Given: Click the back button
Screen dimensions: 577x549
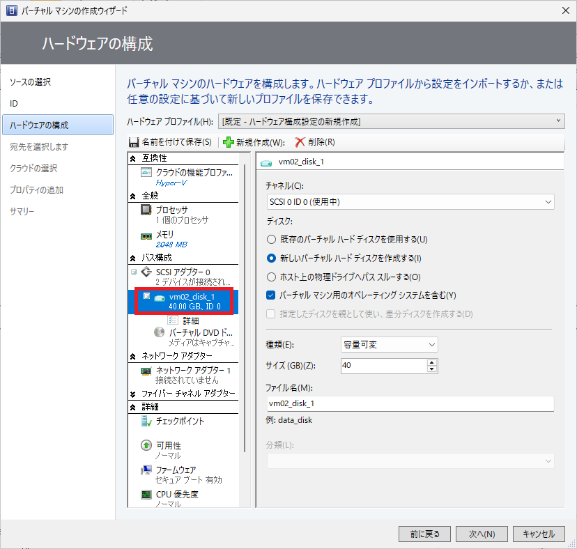Looking at the screenshot, I should point(424,534).
